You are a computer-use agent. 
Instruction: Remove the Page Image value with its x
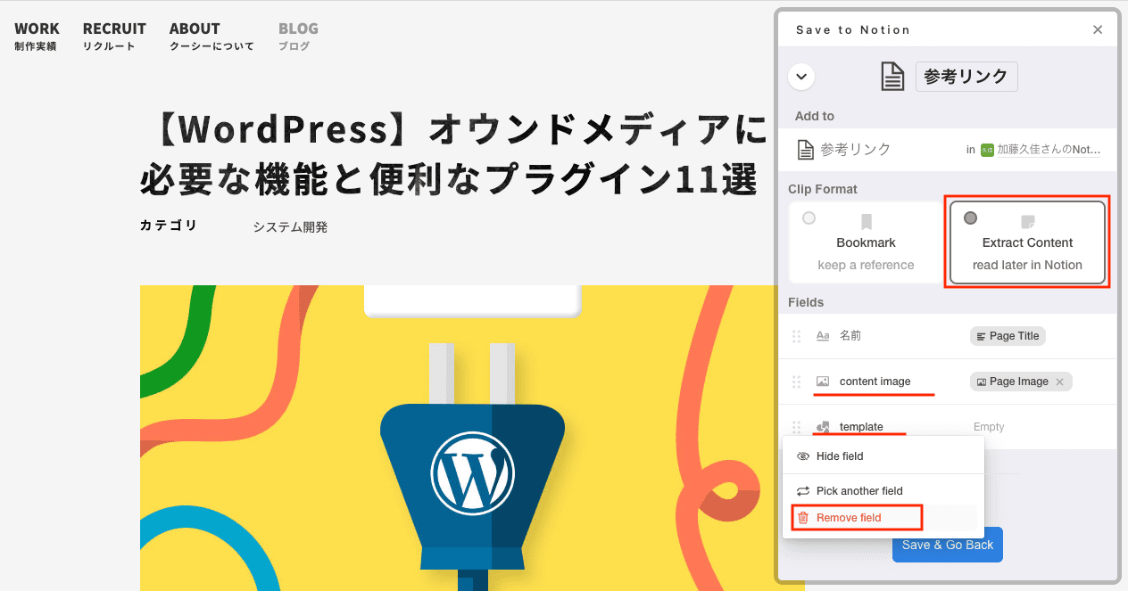pos(1059,382)
